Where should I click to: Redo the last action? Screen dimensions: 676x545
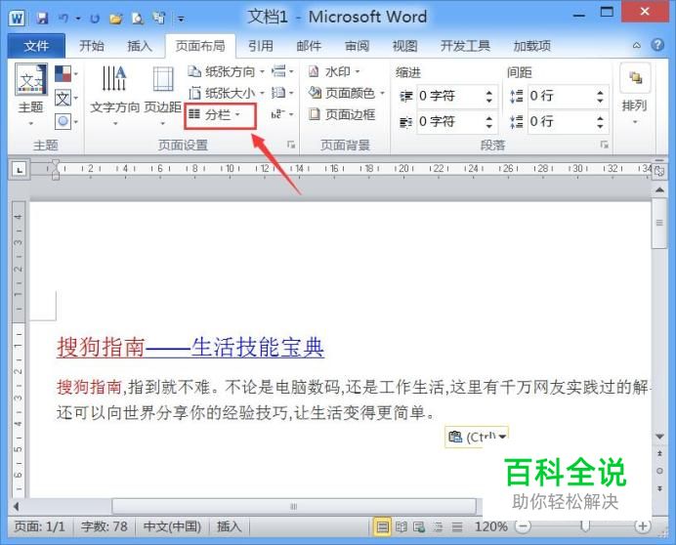(95, 19)
